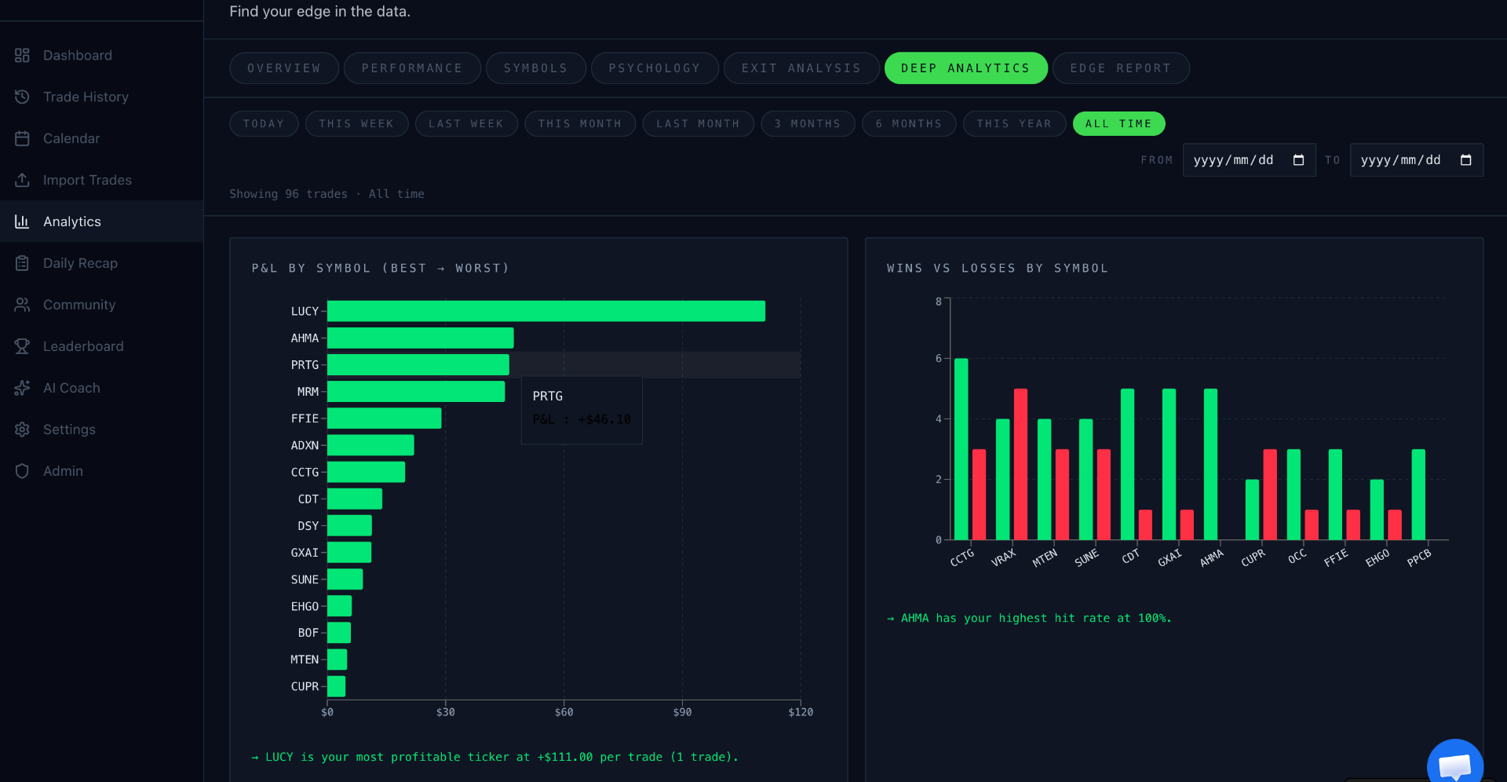Click the FFIE profit bar

pos(384,418)
